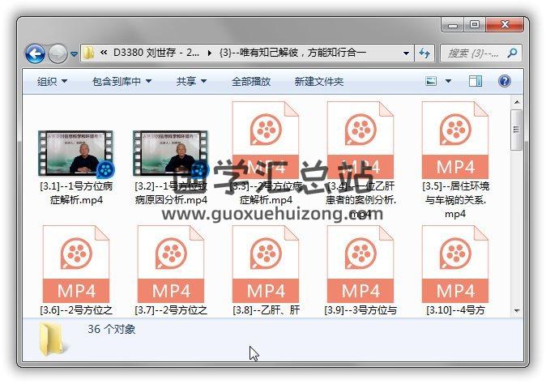Image resolution: width=546 pixels, height=384 pixels.
Task: Open the Help question mark icon
Action: click(x=504, y=81)
